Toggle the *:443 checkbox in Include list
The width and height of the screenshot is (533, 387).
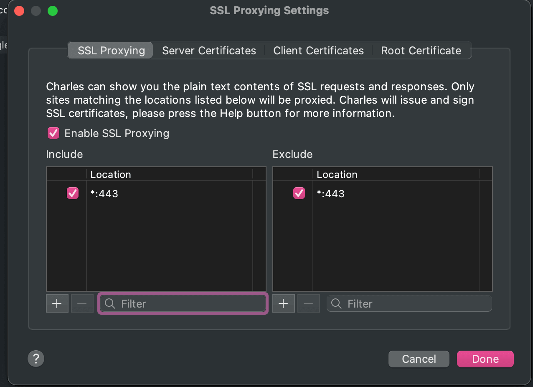point(73,193)
